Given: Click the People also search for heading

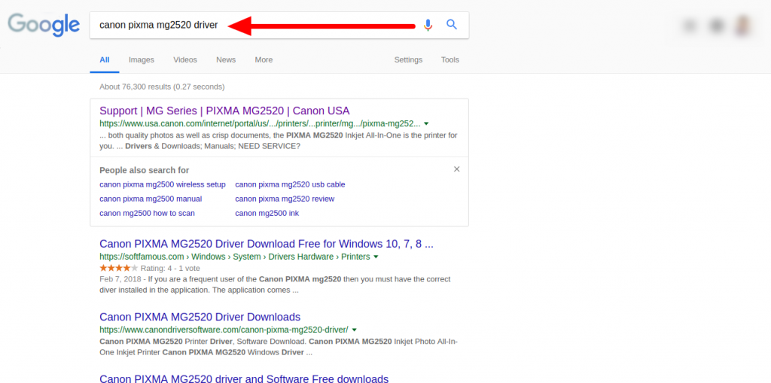Looking at the screenshot, I should 144,170.
